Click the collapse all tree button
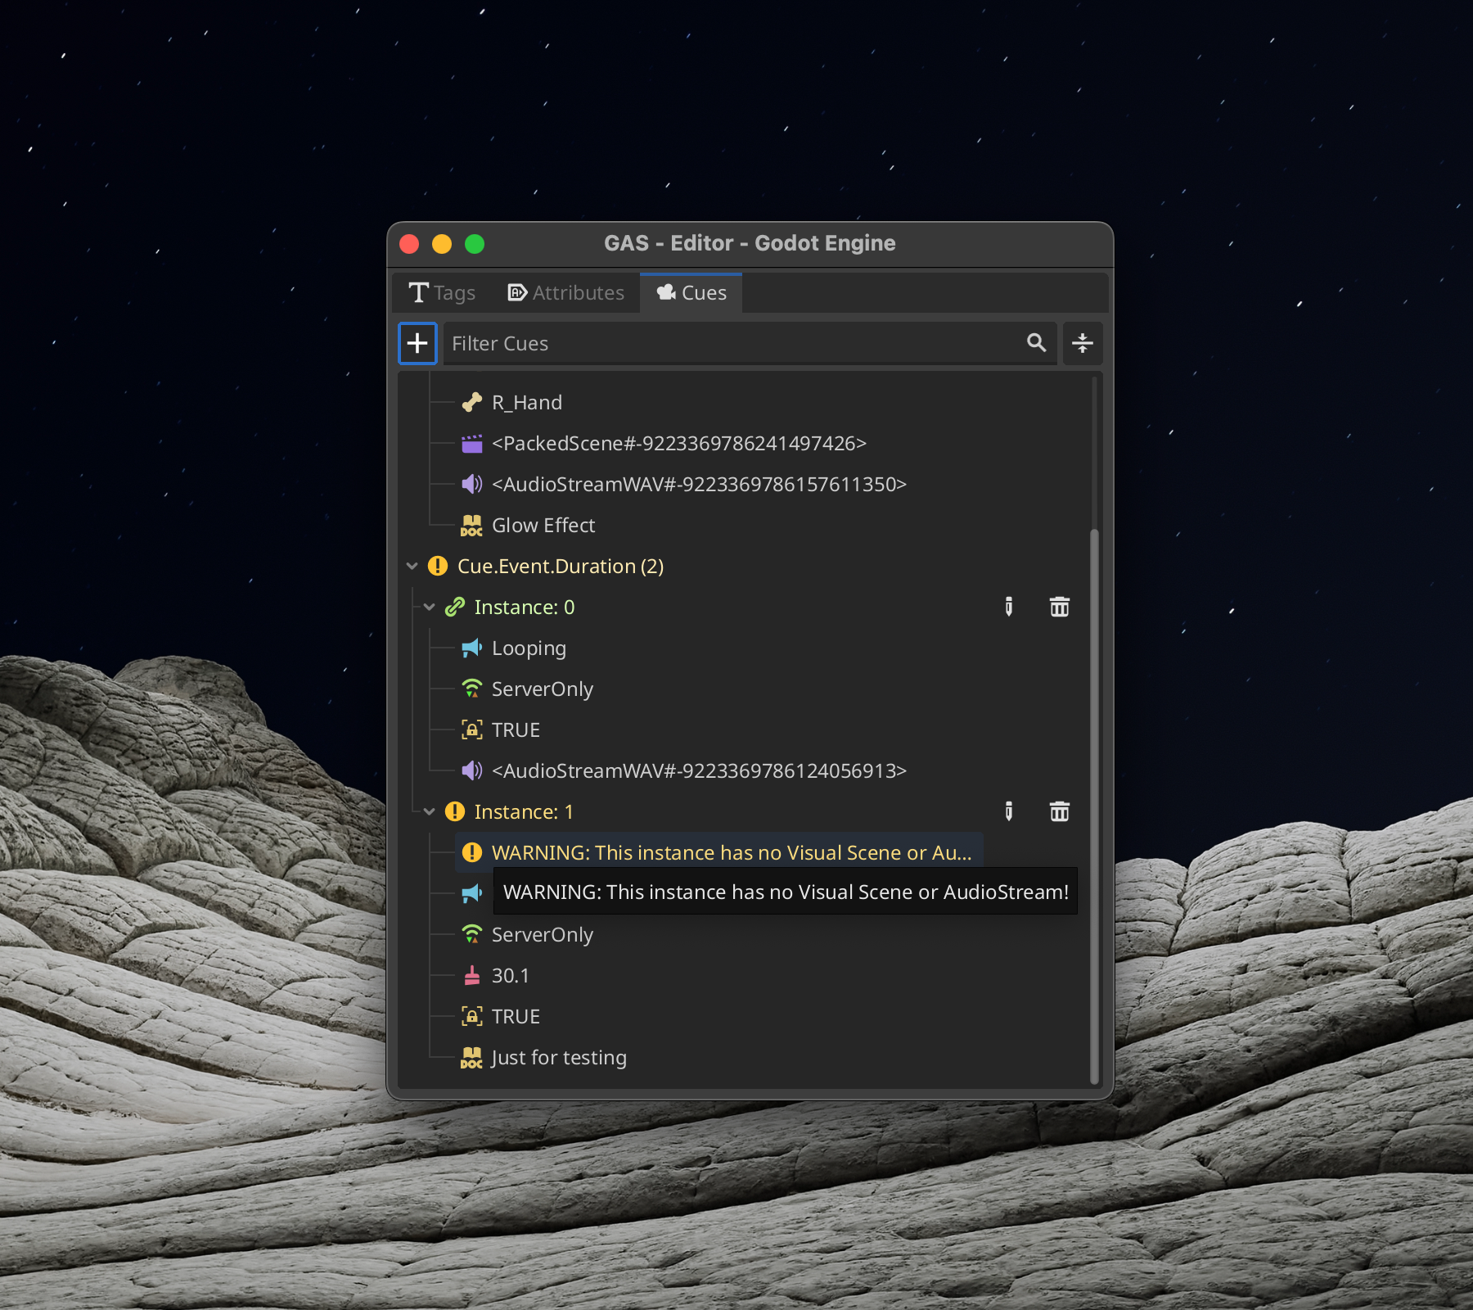 (x=1083, y=343)
